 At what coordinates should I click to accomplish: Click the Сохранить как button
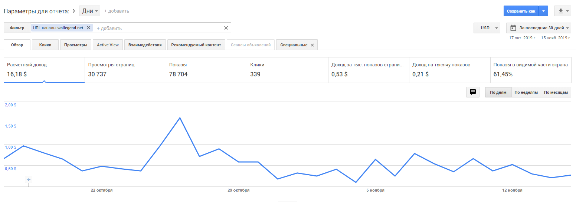coord(521,11)
